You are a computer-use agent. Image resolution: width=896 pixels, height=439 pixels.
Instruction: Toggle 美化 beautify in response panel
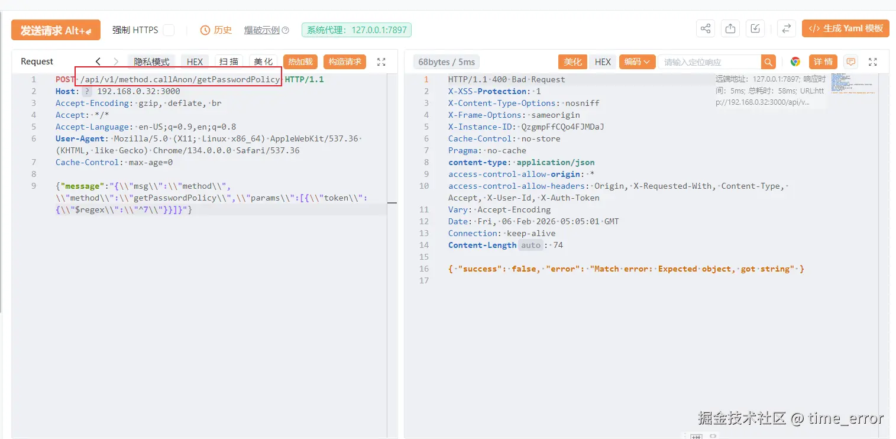tap(572, 62)
